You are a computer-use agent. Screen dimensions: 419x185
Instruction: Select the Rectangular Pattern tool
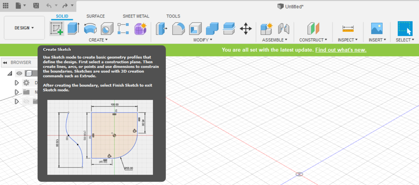123,28
